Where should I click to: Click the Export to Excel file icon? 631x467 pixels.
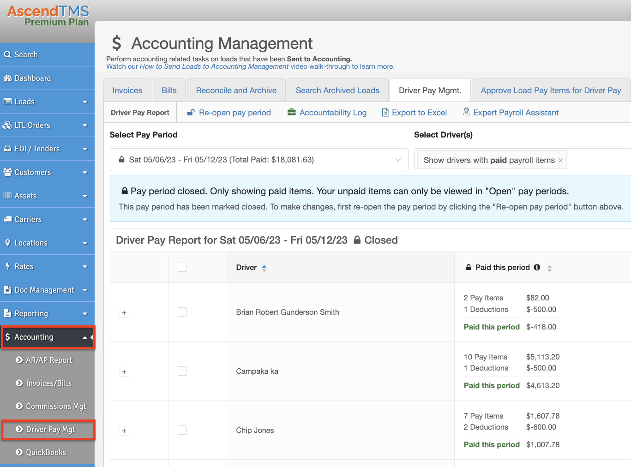point(385,113)
